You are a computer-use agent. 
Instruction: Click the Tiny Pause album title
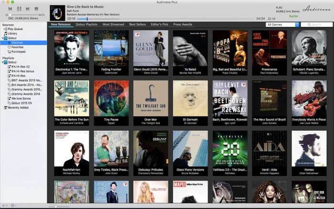tap(111, 119)
